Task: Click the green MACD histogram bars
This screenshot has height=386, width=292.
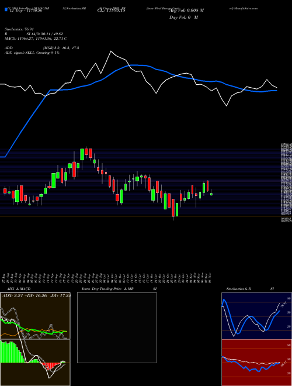Action: click(x=12, y=352)
